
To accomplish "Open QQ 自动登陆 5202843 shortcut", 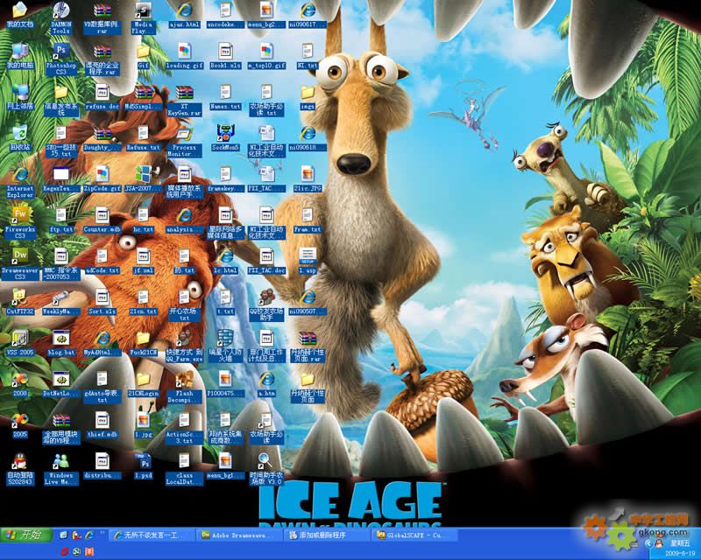I will 20,470.
